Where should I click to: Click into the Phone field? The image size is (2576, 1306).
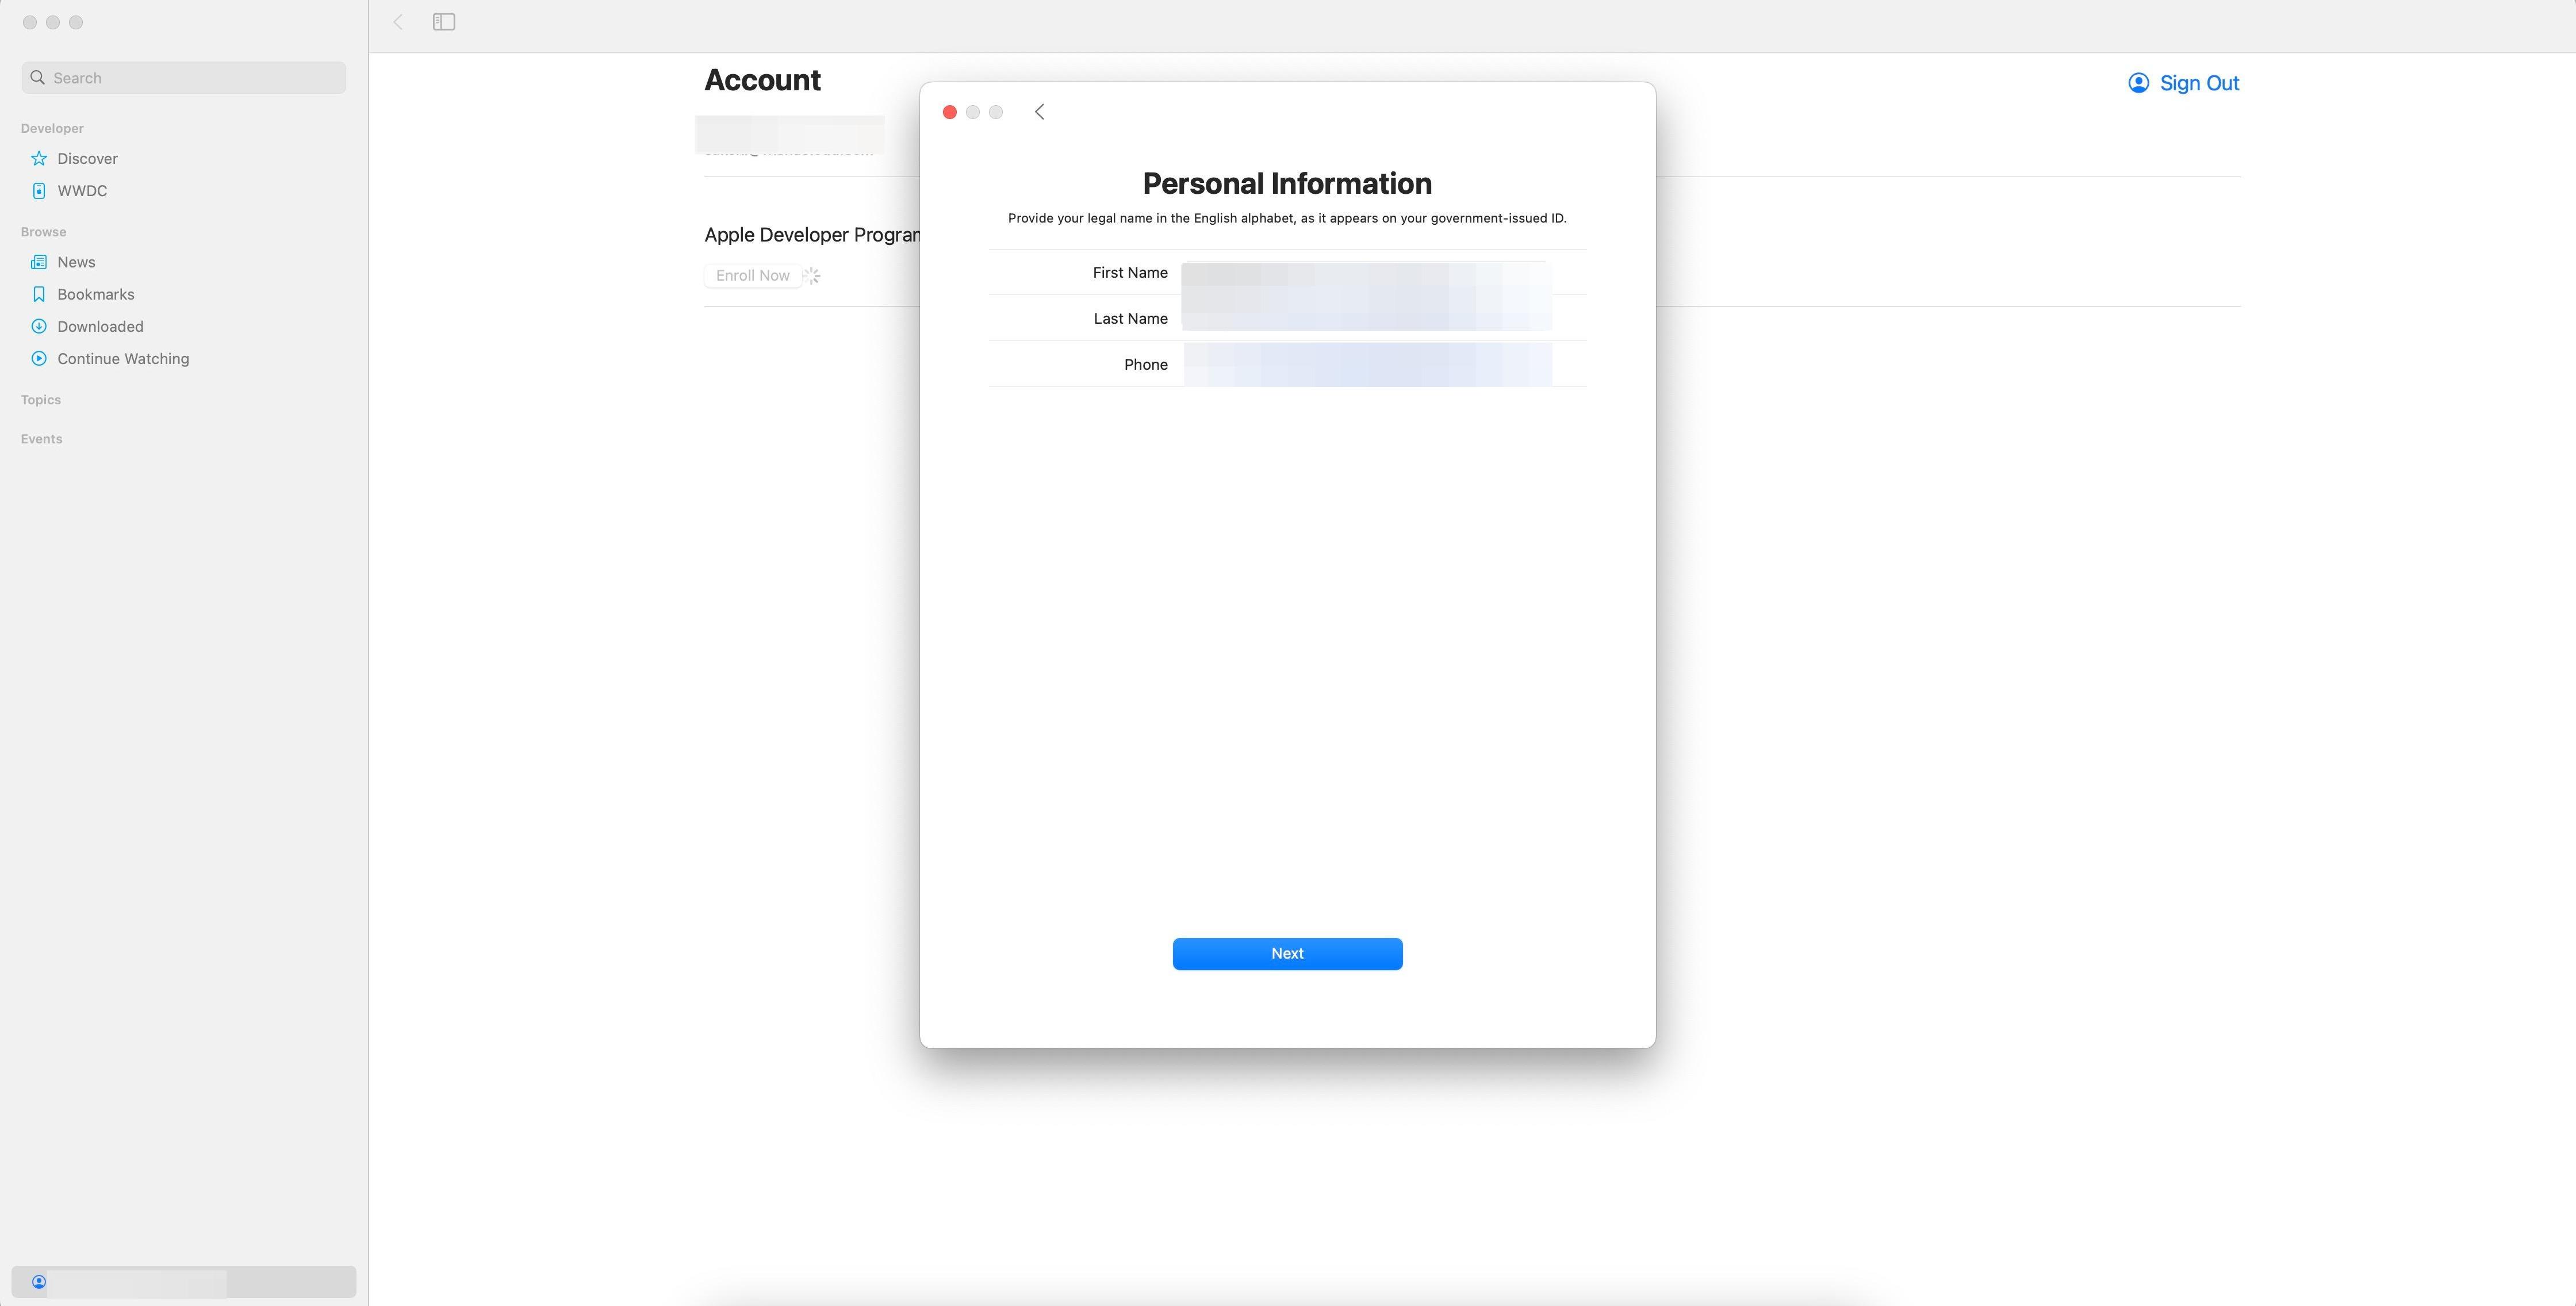tap(1367, 365)
